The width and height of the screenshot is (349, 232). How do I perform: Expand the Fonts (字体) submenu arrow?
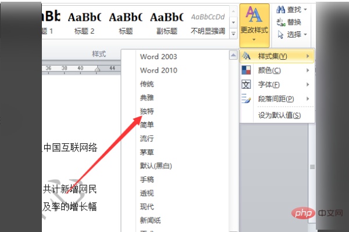coord(307,85)
